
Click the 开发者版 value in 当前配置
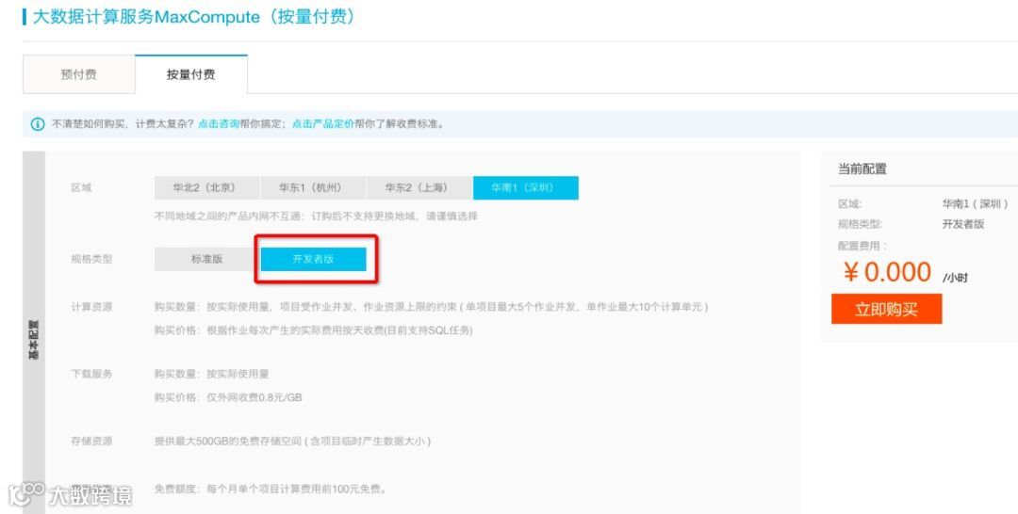(x=963, y=224)
